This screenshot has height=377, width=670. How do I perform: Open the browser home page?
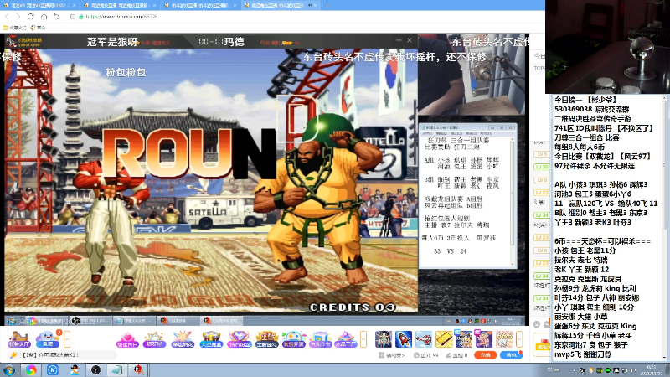[x=44, y=16]
